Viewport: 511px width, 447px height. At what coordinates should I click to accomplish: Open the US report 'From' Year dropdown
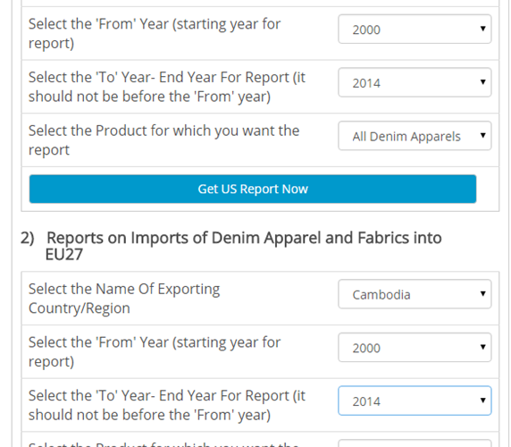[x=415, y=29]
